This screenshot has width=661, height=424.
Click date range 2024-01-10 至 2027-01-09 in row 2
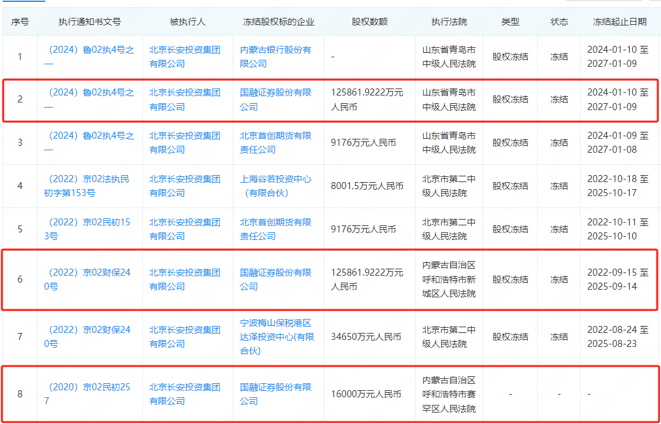click(x=618, y=100)
